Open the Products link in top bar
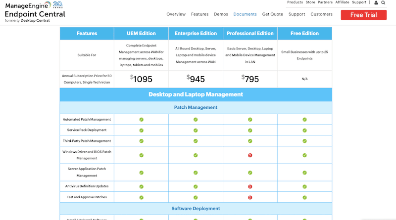This screenshot has width=396, height=220. coord(295,2)
